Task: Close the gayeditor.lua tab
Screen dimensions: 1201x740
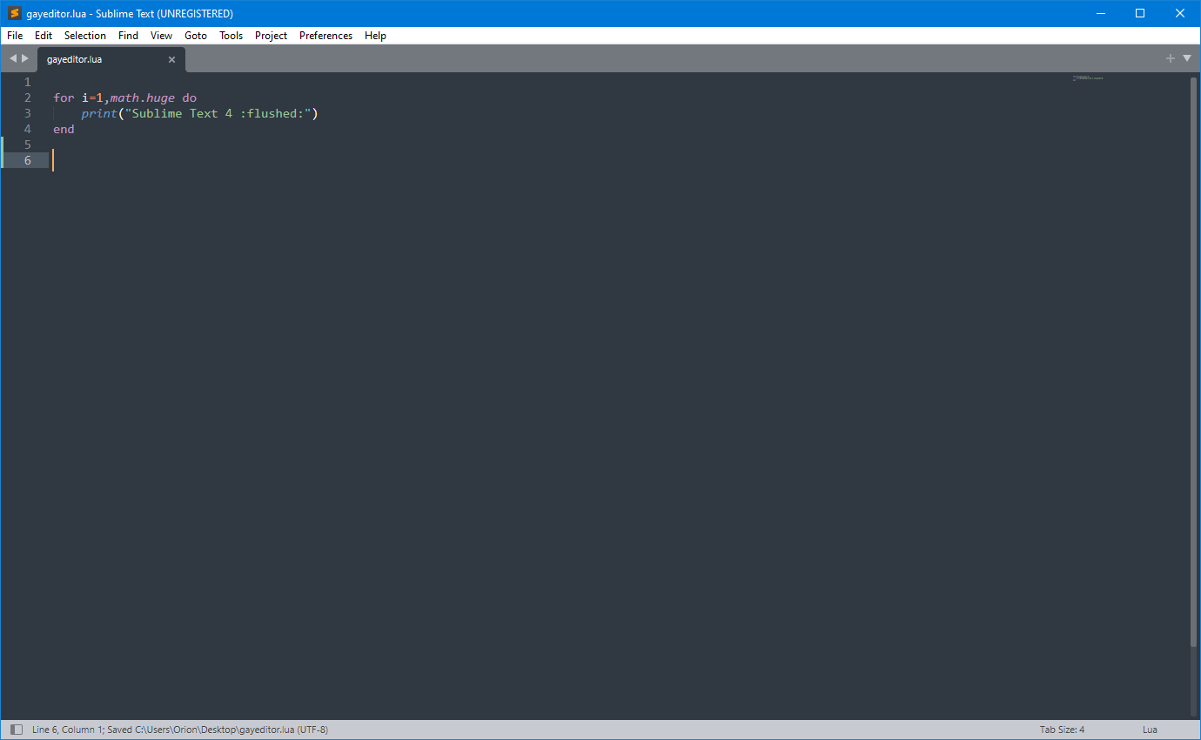Action: pos(171,60)
